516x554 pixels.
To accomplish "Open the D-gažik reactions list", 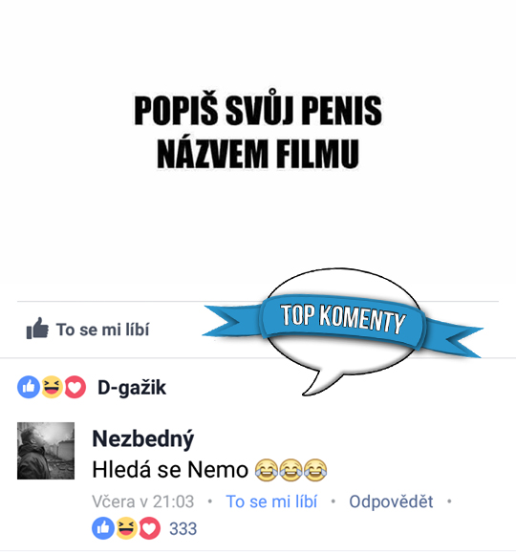I will (132, 388).
